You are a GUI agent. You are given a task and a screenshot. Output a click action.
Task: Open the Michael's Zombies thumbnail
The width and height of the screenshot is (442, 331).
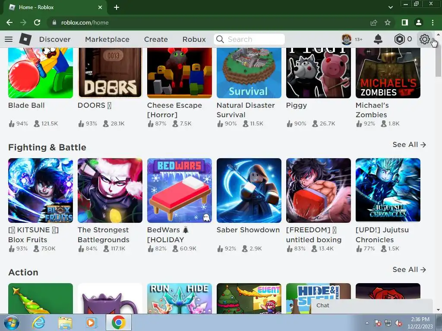click(388, 73)
